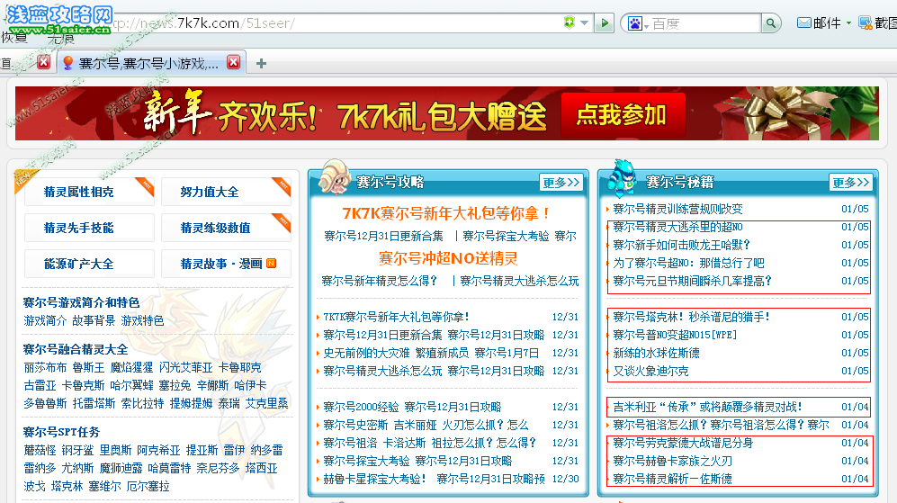The image size is (897, 503).
Task: Click 哈尔翼蜂 spirit link
Action: 131,386
